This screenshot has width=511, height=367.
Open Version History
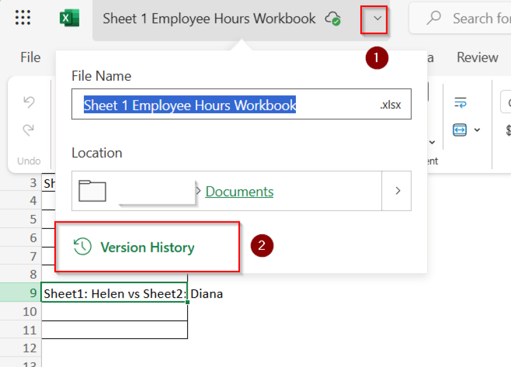147,246
